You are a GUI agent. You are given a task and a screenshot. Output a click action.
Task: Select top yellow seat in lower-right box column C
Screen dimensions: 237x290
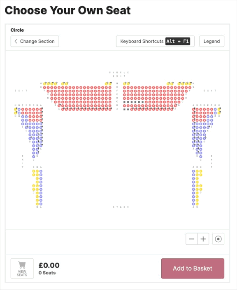pyautogui.click(x=201, y=171)
